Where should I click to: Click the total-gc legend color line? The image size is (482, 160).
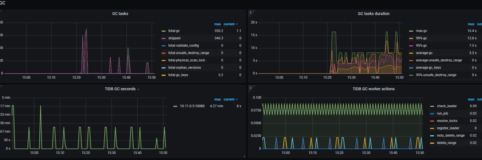coord(164,31)
